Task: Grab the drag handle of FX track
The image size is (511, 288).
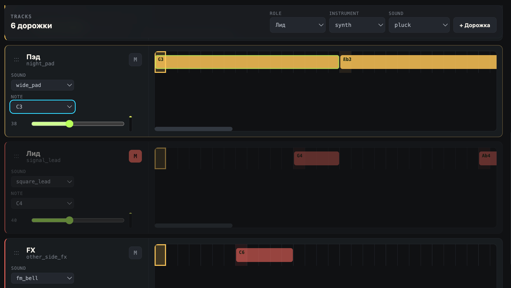Action: tap(17, 253)
